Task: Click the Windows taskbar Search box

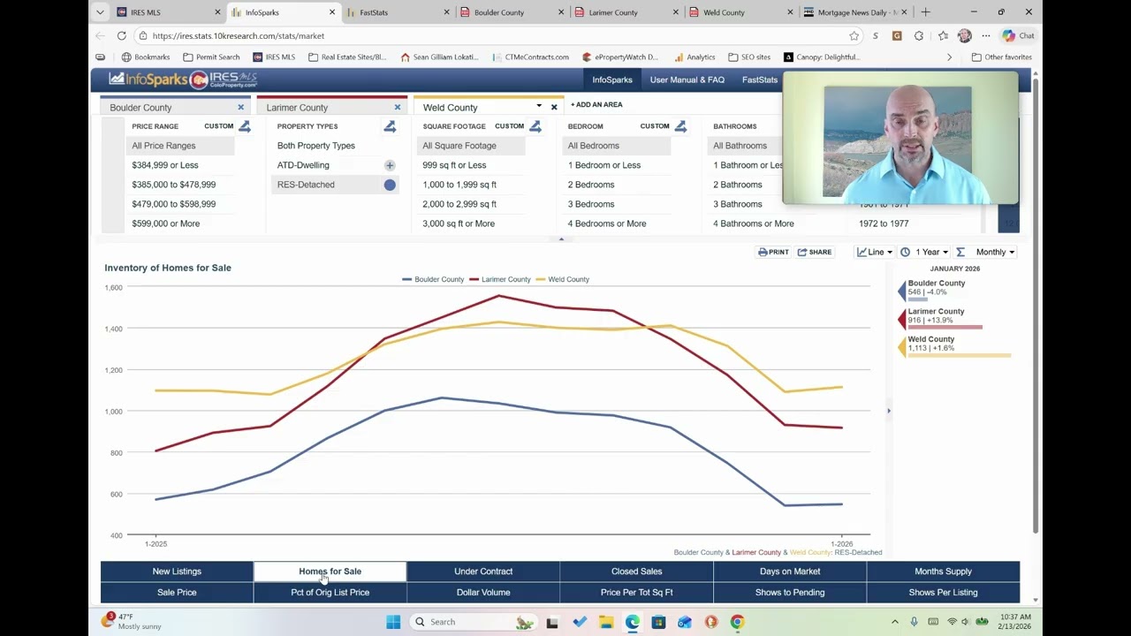Action: pos(473,622)
